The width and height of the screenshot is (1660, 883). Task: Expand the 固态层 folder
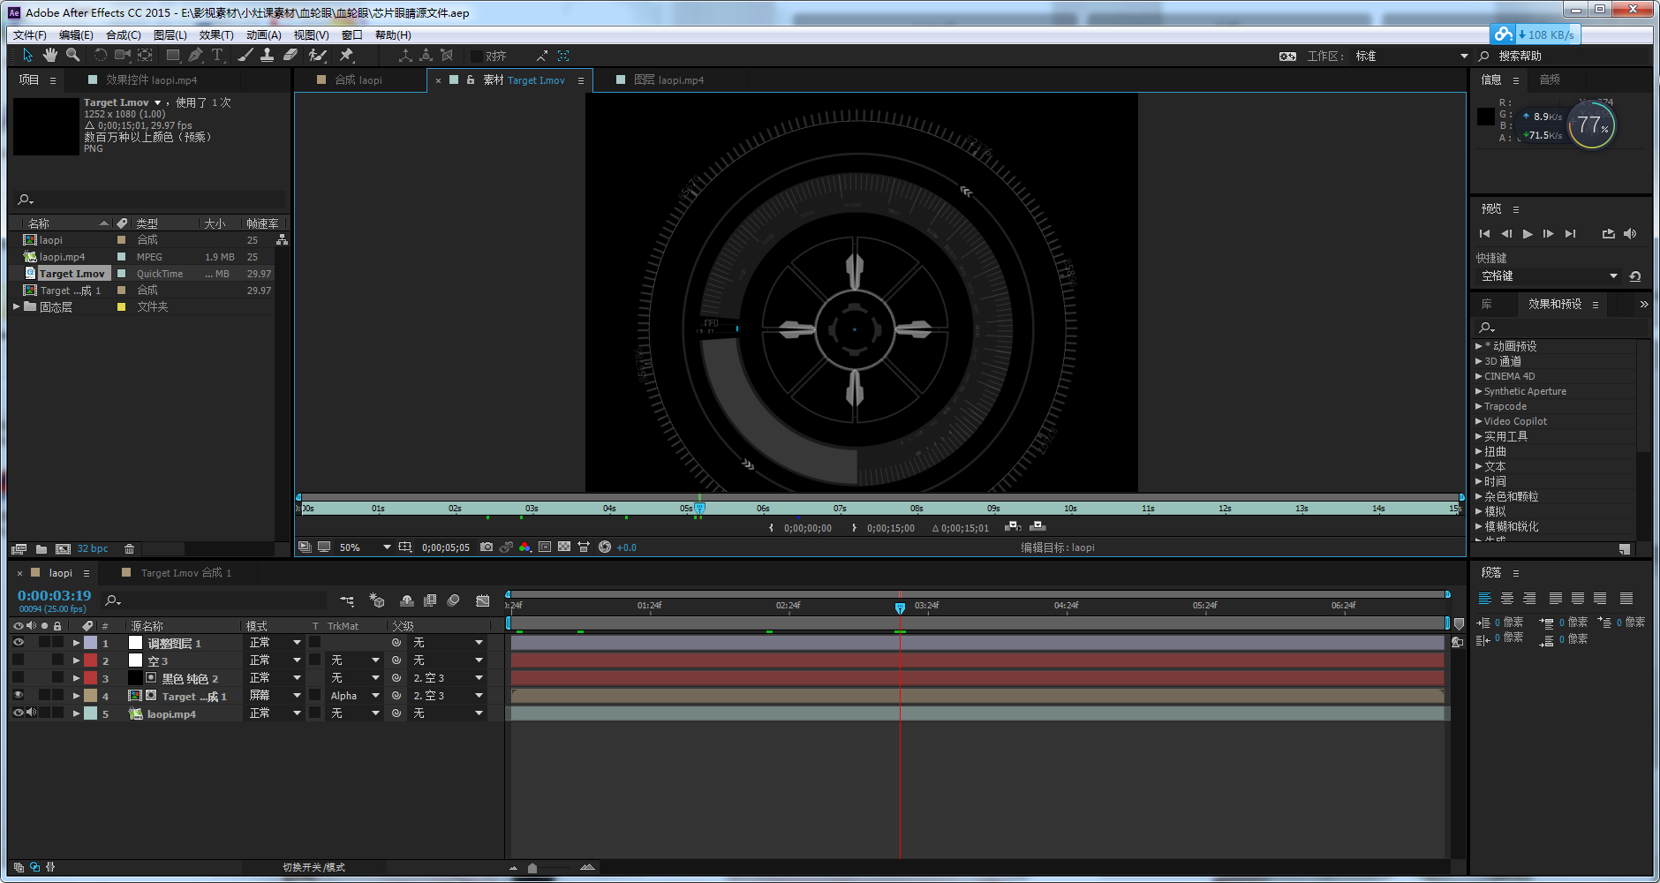16,307
